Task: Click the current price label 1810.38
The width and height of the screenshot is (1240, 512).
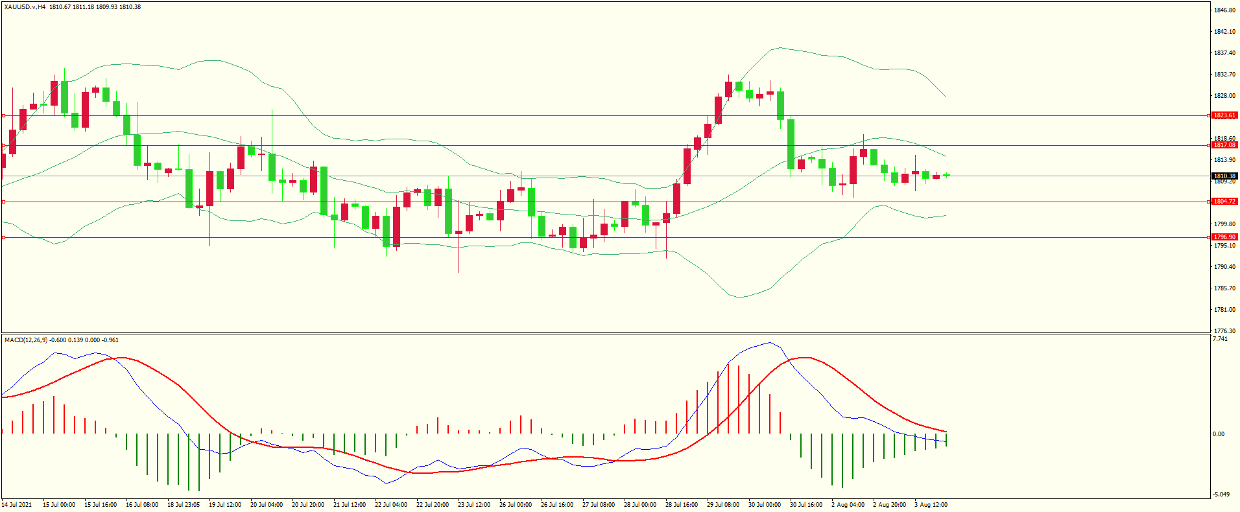Action: pyautogui.click(x=1224, y=176)
